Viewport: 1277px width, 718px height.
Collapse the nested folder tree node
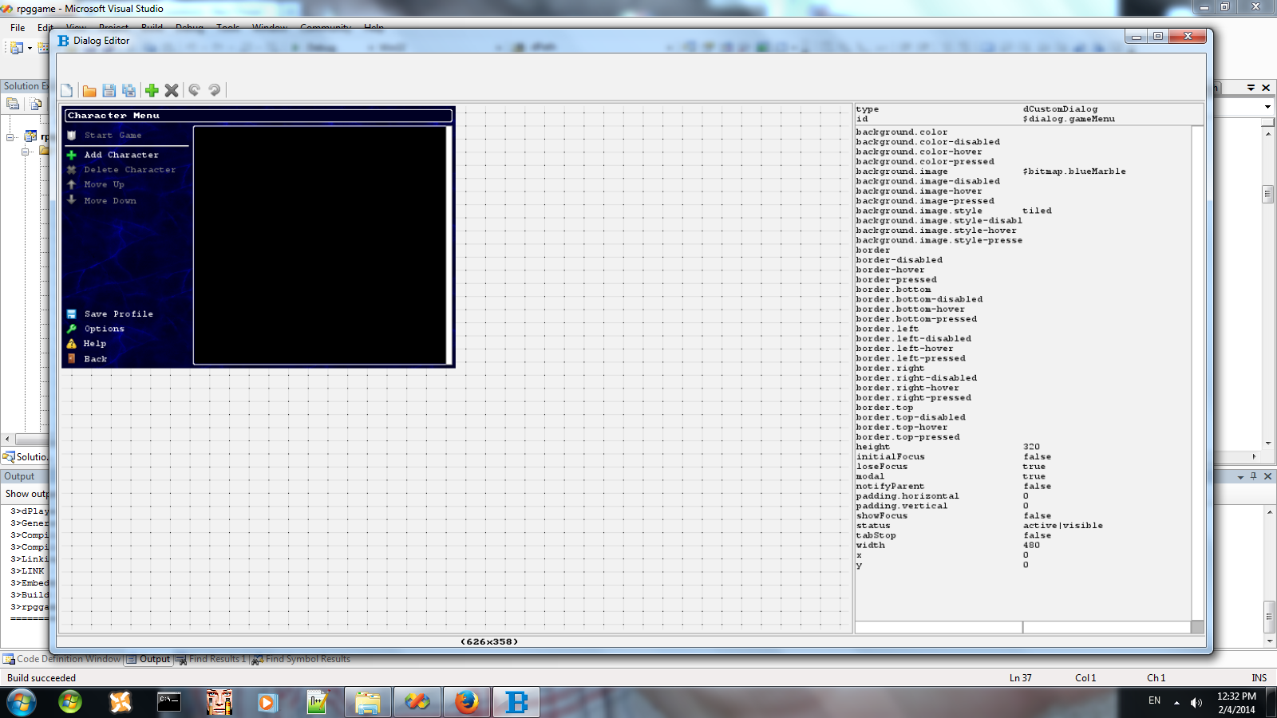point(26,151)
